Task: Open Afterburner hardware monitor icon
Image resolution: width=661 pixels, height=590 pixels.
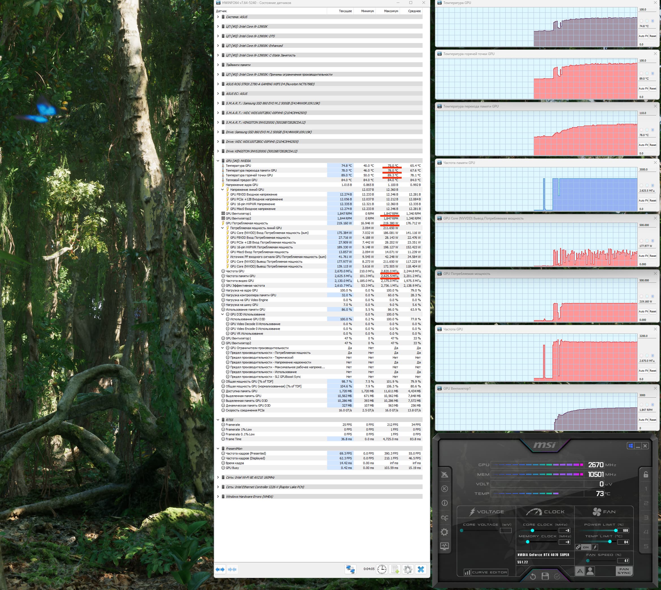Action: pyautogui.click(x=444, y=546)
